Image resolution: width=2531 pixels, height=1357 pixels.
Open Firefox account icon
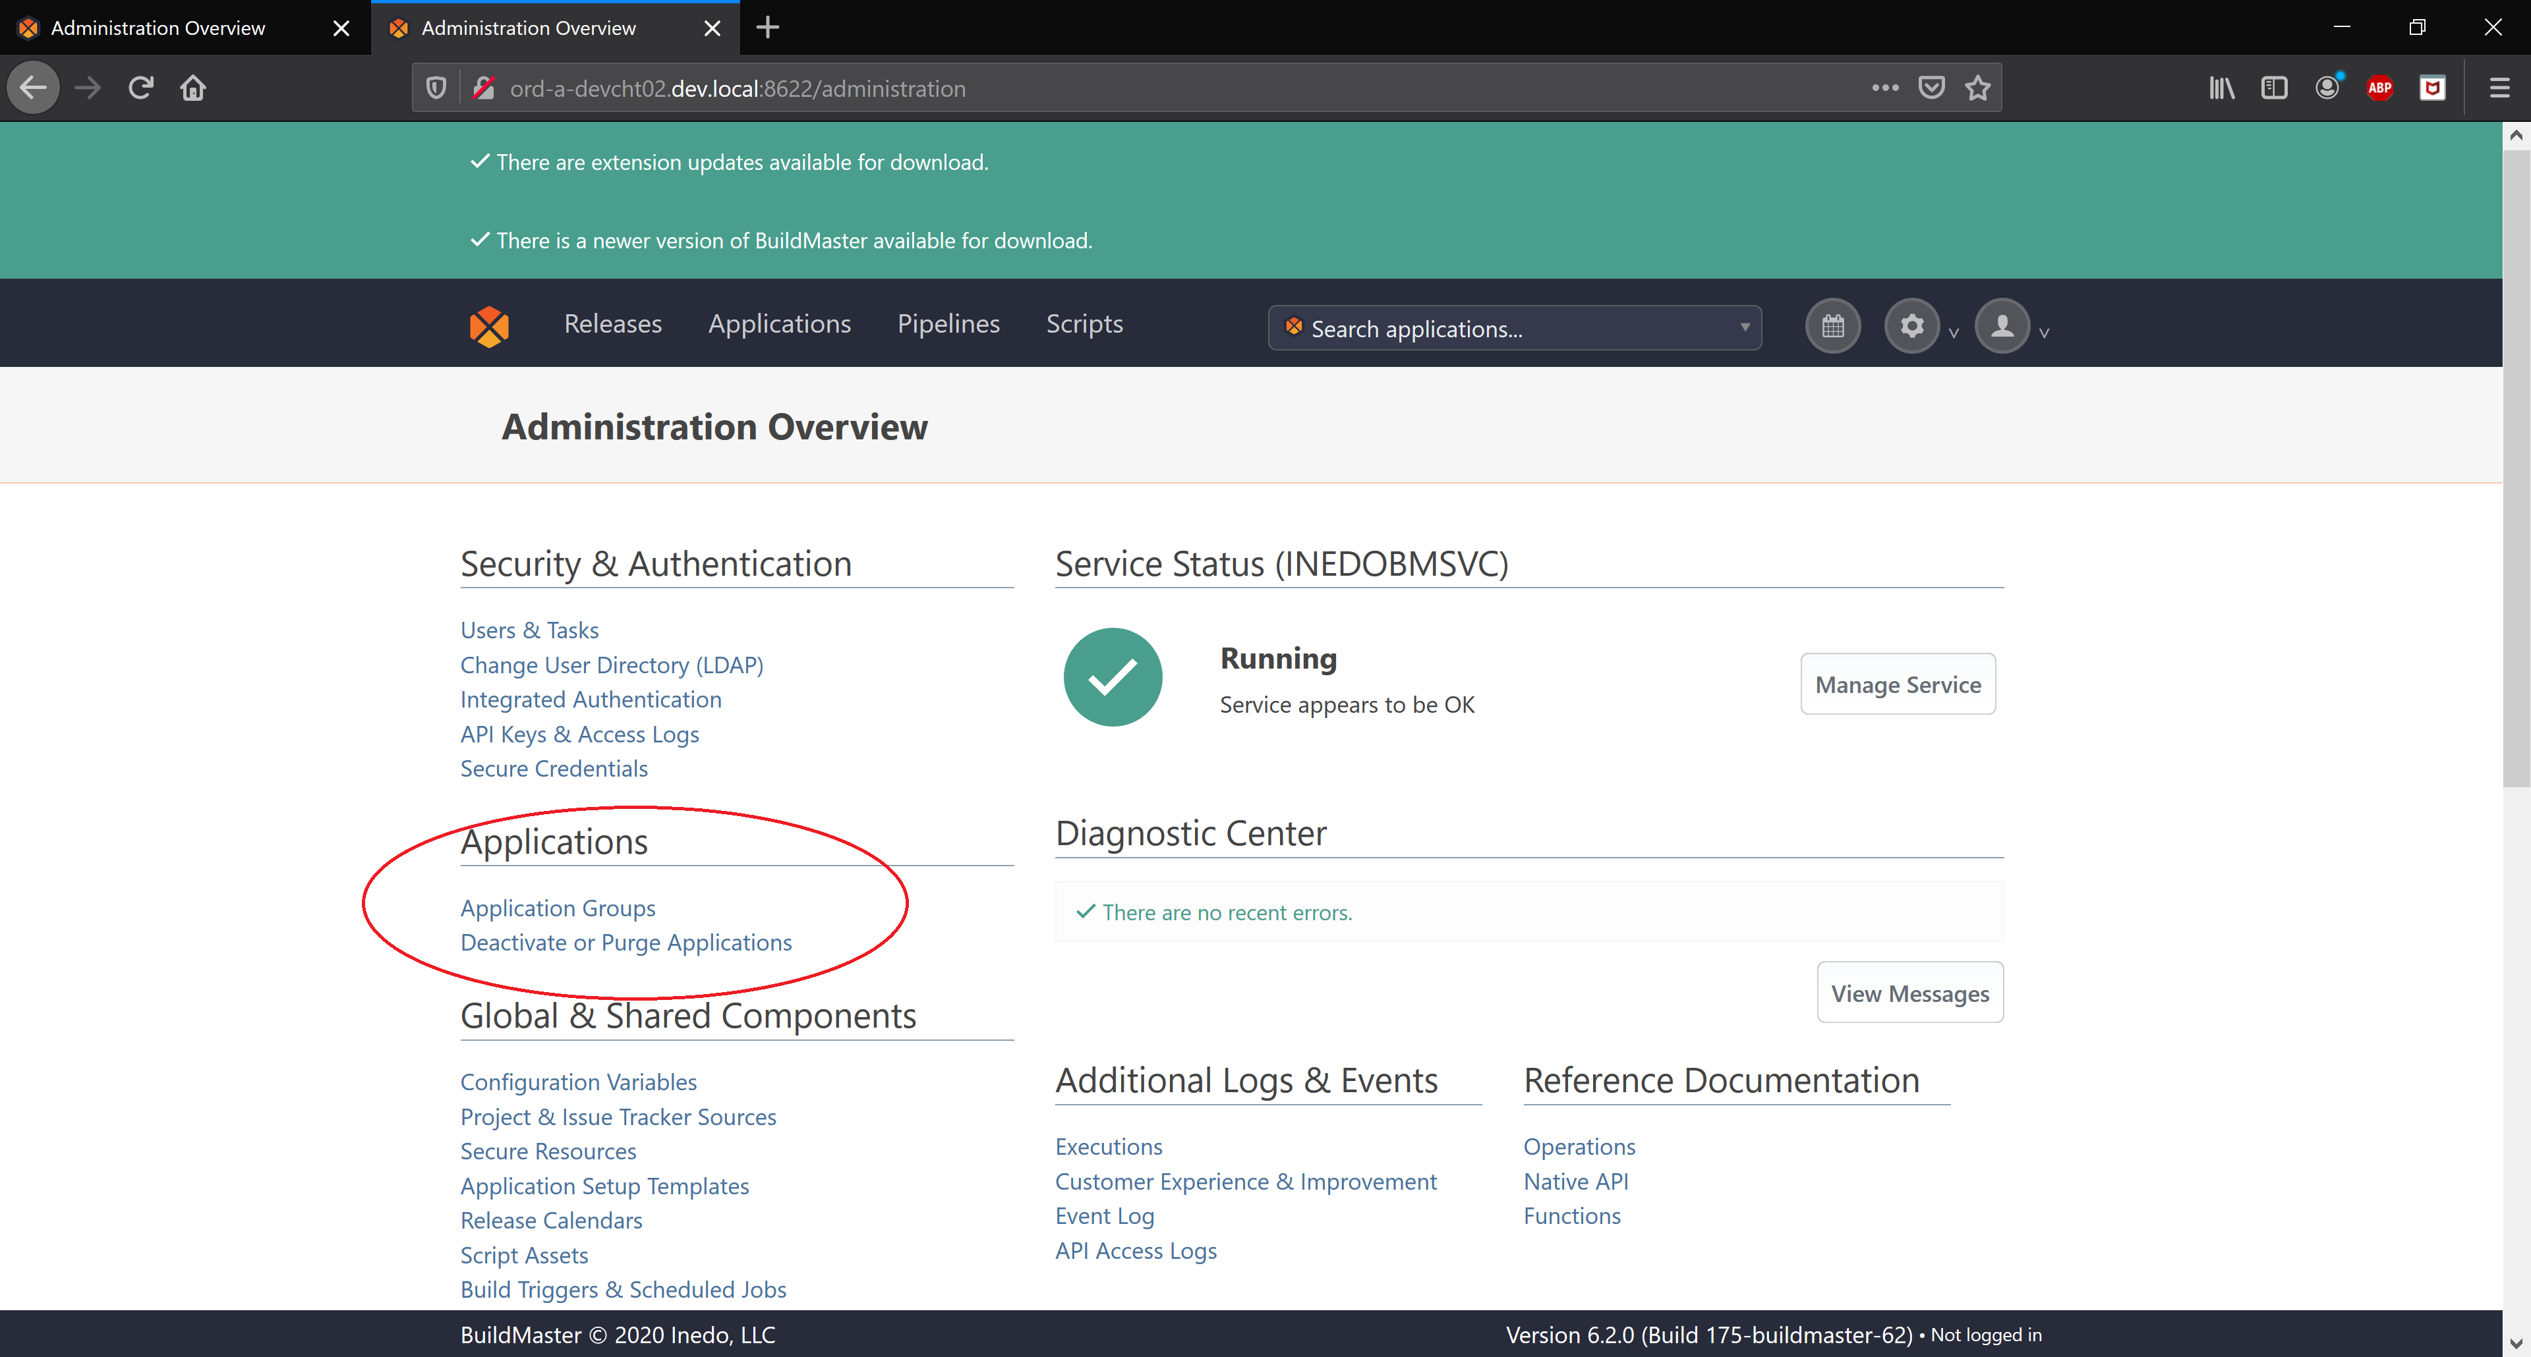2327,88
